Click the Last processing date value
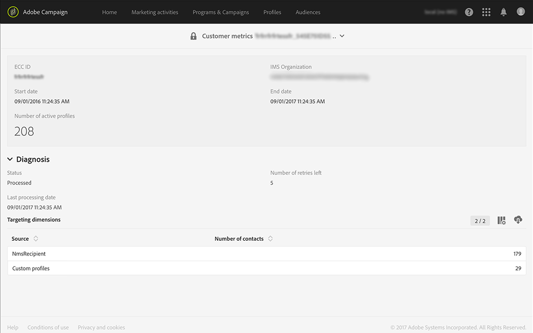 34,207
